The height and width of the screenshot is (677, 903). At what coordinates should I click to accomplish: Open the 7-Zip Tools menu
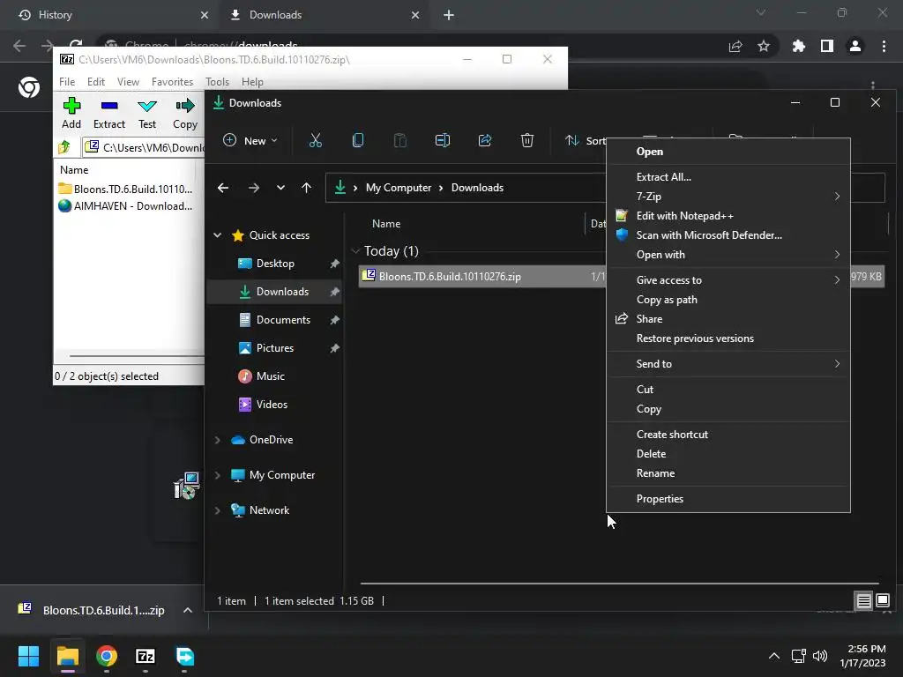click(217, 82)
